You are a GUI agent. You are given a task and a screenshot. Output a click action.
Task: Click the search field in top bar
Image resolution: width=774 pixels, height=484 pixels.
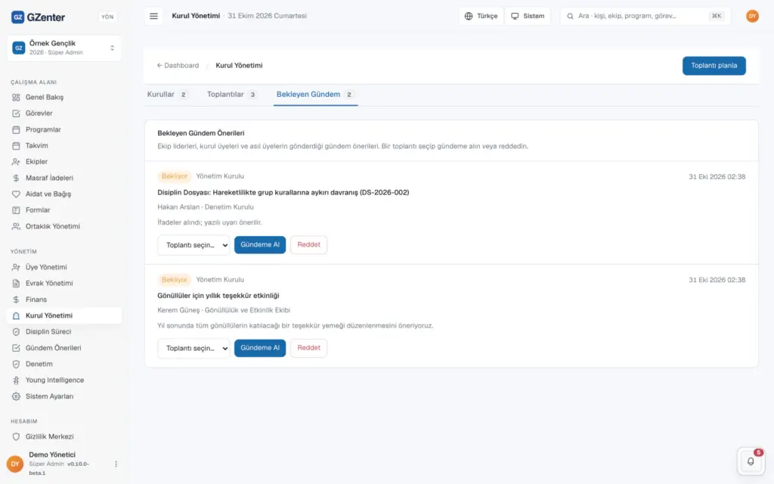coord(646,16)
